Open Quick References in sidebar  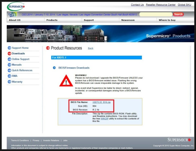tap(22, 70)
